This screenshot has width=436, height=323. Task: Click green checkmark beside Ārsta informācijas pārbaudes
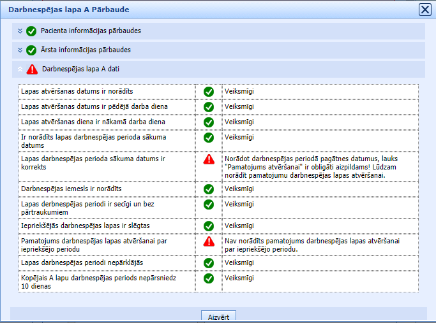point(31,50)
